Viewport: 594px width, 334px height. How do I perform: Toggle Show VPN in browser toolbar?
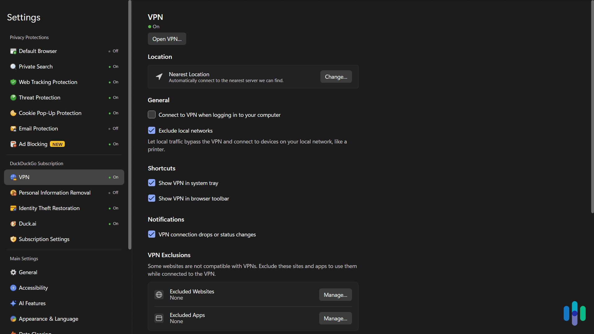pyautogui.click(x=152, y=198)
